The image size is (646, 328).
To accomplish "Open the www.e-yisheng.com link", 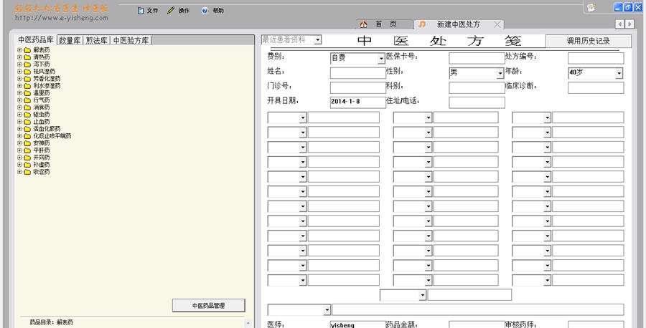I will (x=62, y=18).
